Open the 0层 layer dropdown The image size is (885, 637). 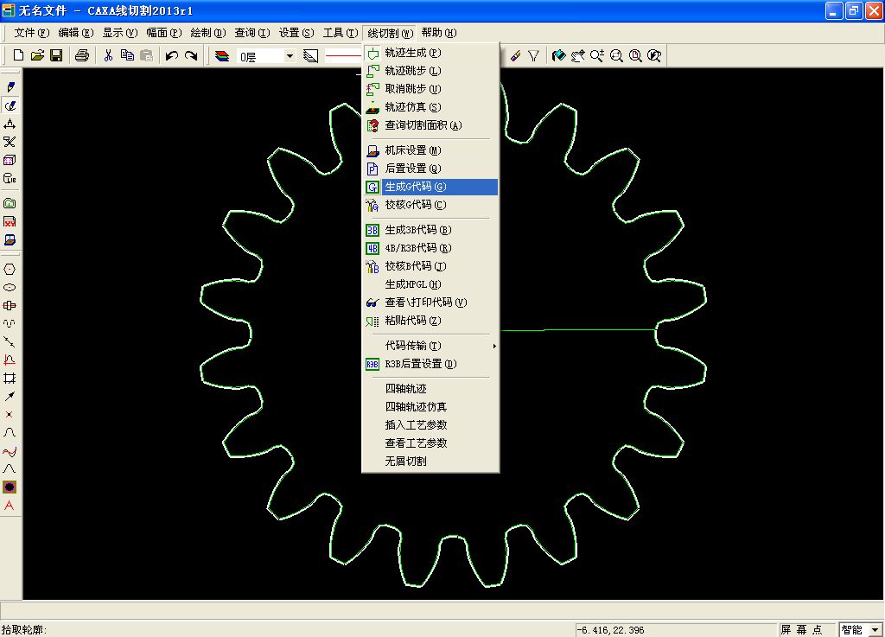pos(290,56)
